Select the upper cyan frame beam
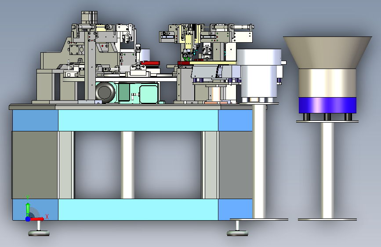The image size is (381, 247). [138, 120]
